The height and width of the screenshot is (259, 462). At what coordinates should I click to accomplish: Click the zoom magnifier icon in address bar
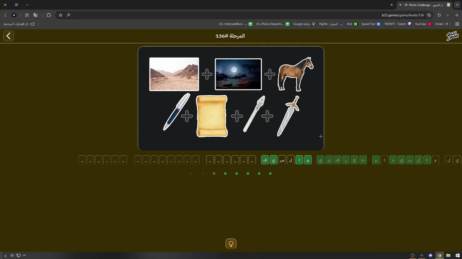pos(68,15)
